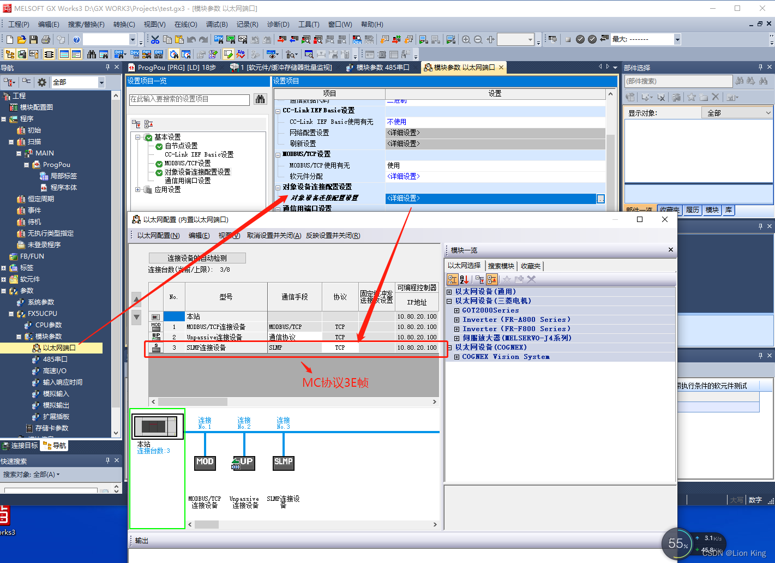Click the Copy icon in the toolbar
Viewport: 775px width, 563px height.
pyautogui.click(x=167, y=39)
